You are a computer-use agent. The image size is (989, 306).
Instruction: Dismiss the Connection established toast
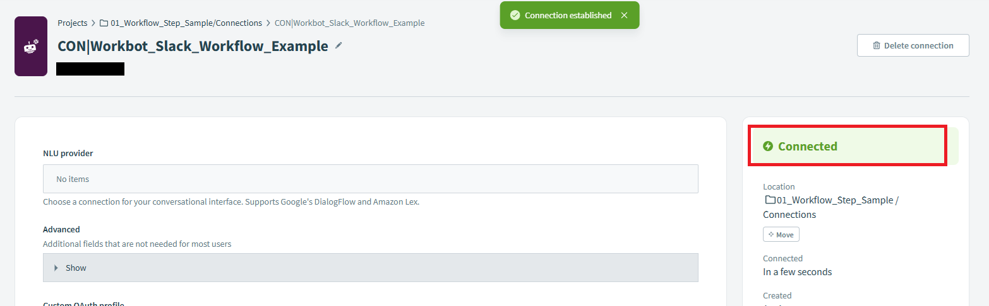pos(624,15)
